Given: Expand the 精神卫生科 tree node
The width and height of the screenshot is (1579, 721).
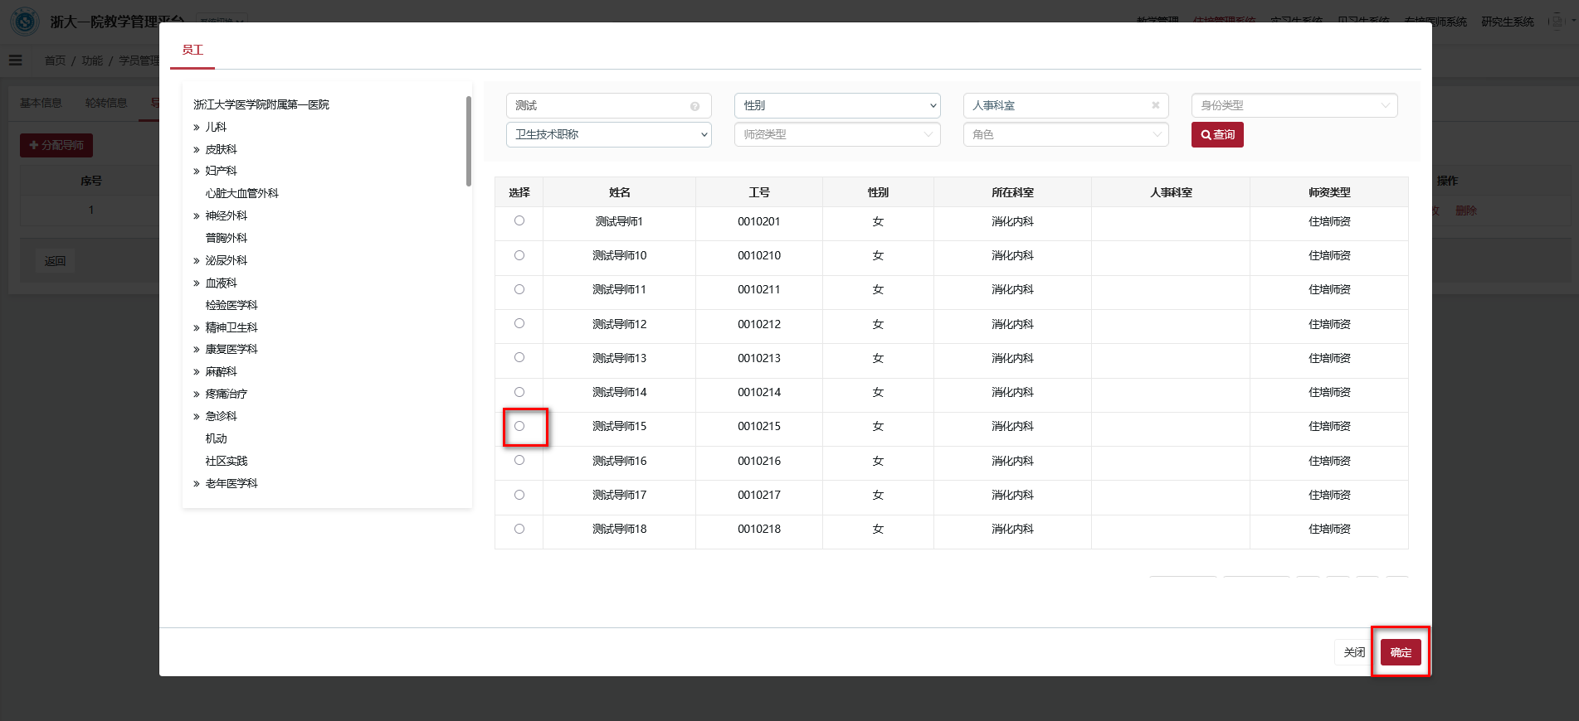Looking at the screenshot, I should point(197,328).
